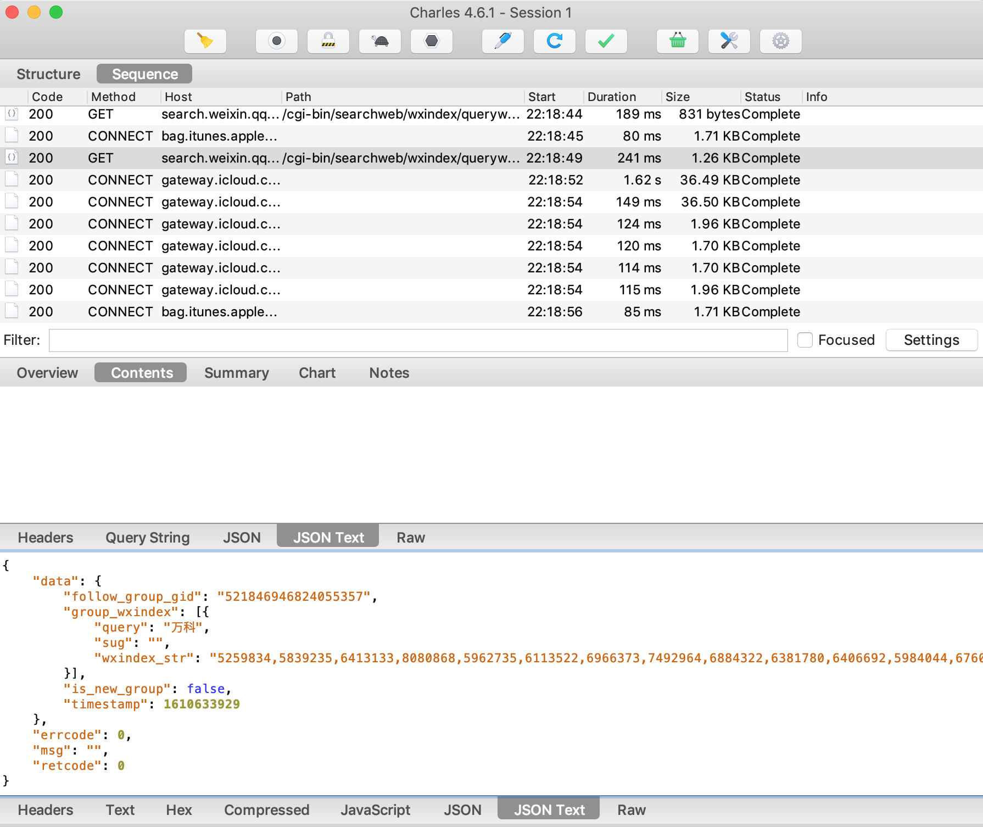Viewport: 983px width, 827px height.
Task: Click the green basket Publish icon
Action: [677, 41]
